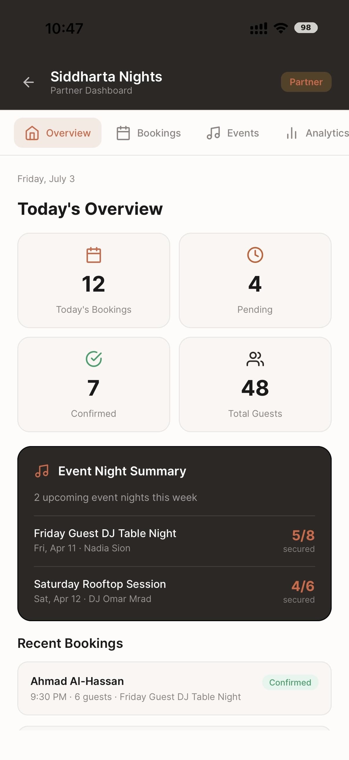Click the Partner badge button
349x760 pixels.
click(306, 82)
